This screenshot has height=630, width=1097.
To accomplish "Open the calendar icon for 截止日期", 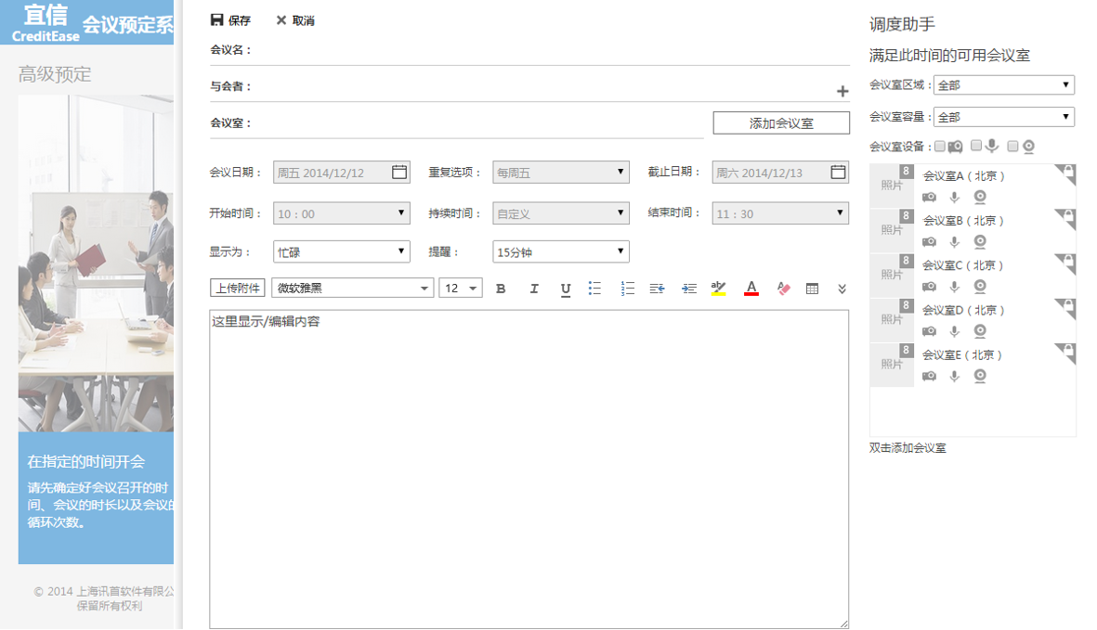I will pos(838,172).
